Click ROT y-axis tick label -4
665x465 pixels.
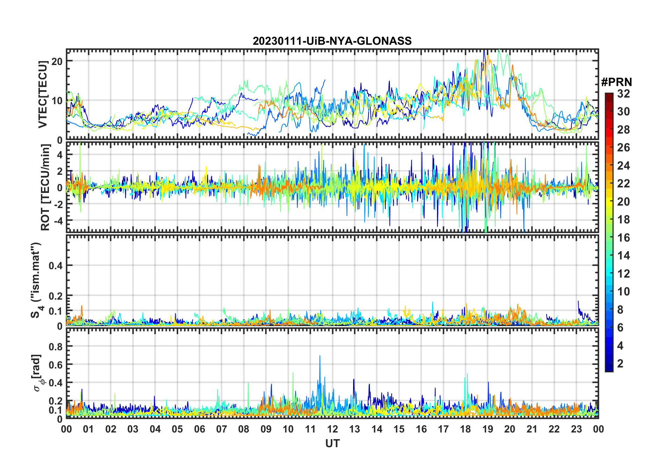(x=58, y=221)
